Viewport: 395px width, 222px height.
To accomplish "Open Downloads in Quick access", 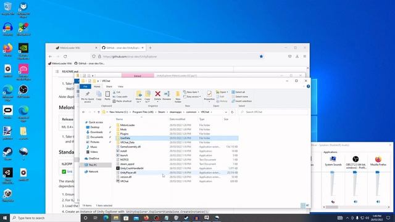I will (96, 132).
